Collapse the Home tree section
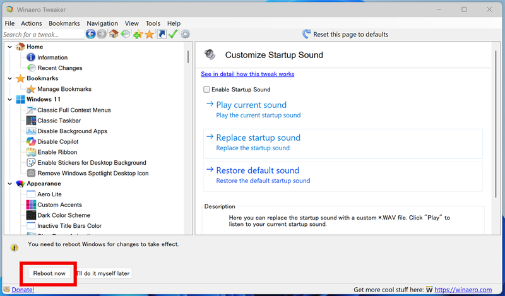 click(x=9, y=47)
